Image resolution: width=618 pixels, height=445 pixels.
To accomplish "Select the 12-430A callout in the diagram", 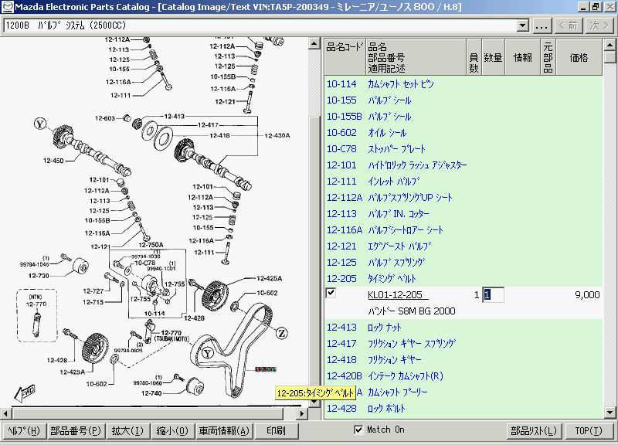I will [277, 135].
